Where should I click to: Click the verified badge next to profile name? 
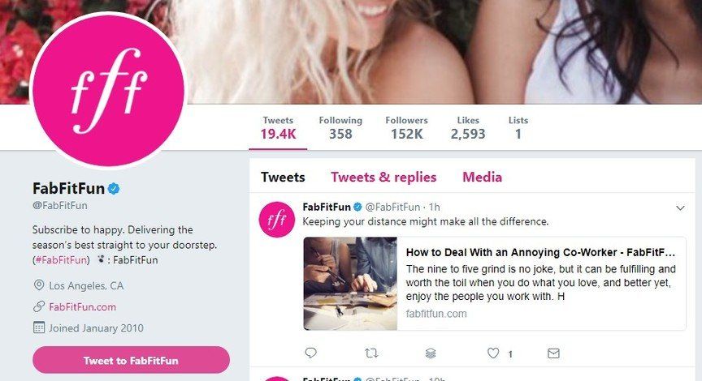tap(115, 189)
